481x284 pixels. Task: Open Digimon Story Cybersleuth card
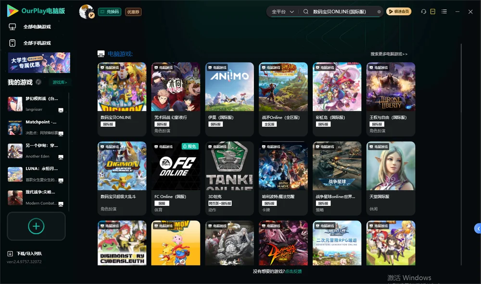click(x=122, y=243)
